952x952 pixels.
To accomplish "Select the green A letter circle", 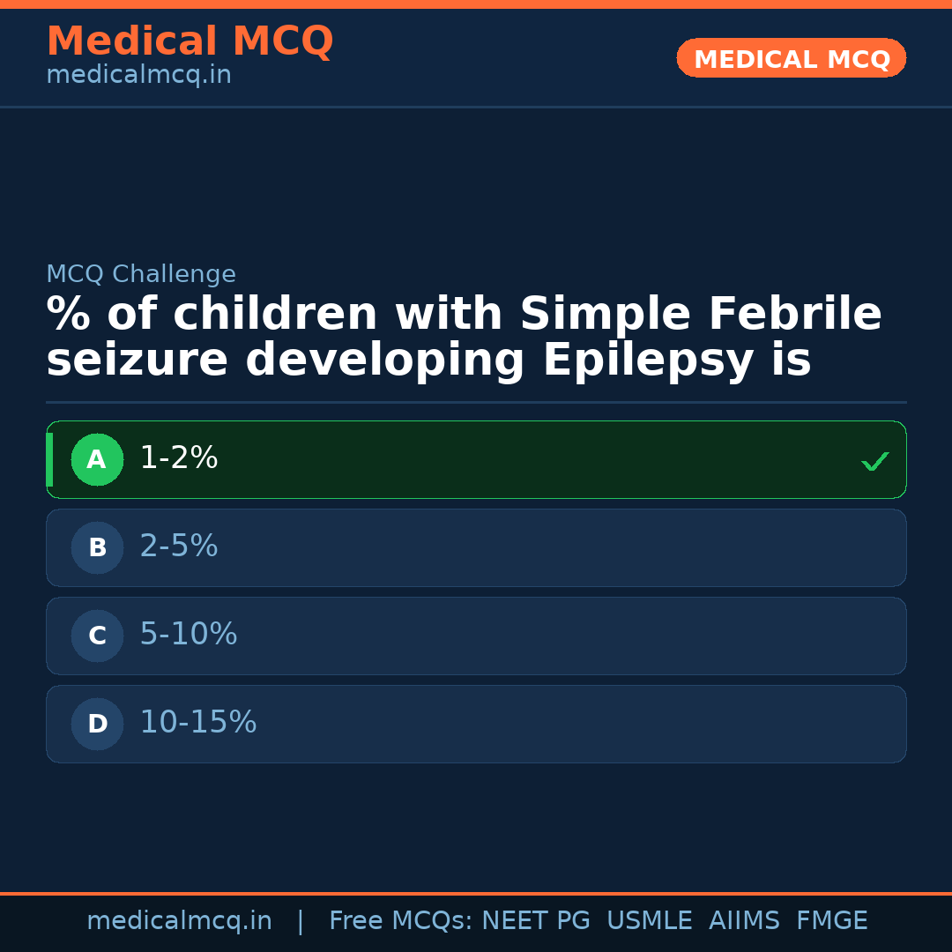I will coord(97,459).
